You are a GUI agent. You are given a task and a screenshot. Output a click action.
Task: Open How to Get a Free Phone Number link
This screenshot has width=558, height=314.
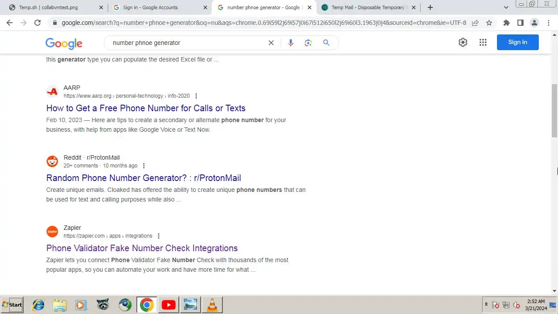146,108
